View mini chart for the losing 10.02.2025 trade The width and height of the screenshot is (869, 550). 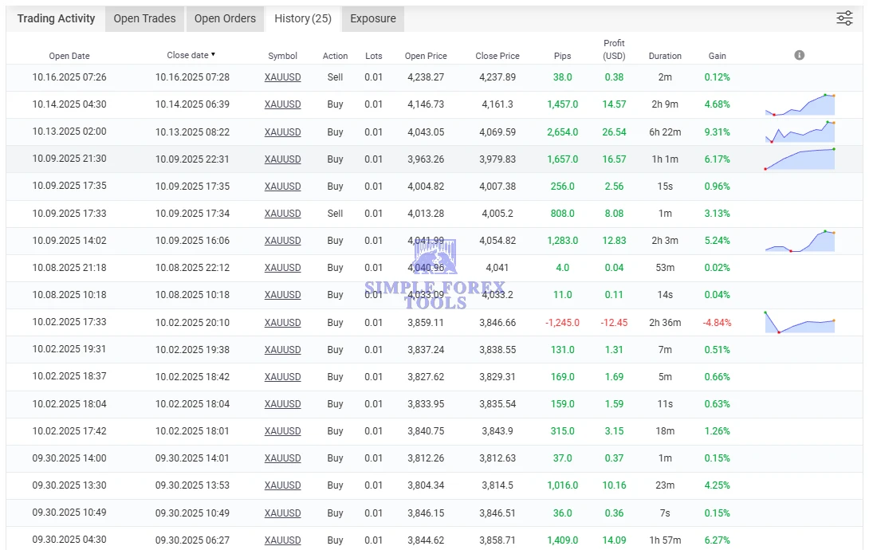point(800,323)
